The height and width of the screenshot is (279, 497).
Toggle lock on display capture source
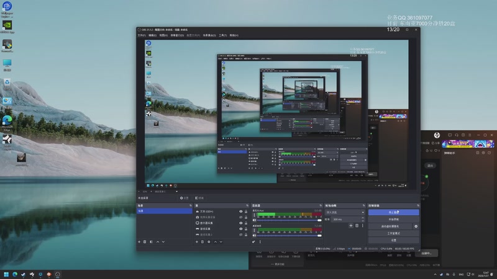[246, 223]
